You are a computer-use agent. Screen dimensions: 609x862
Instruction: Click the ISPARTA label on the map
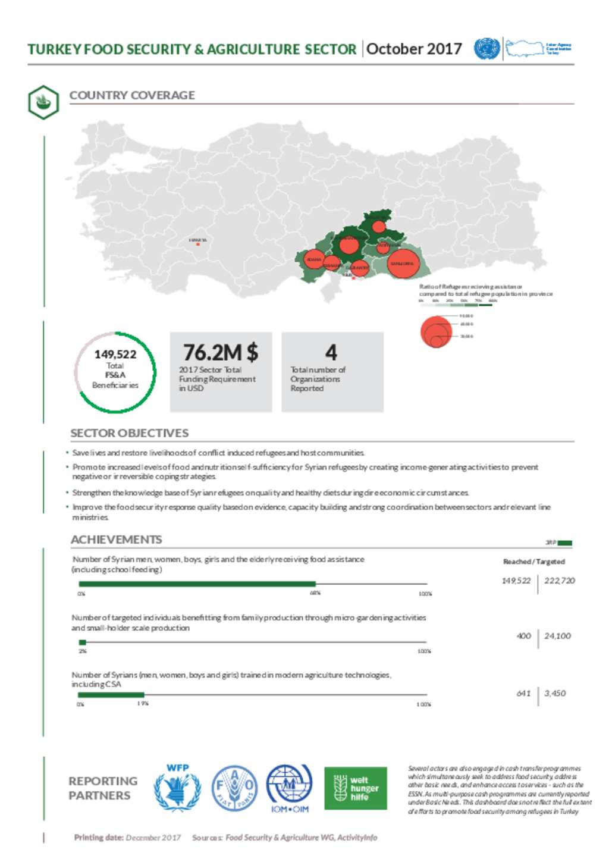point(198,240)
